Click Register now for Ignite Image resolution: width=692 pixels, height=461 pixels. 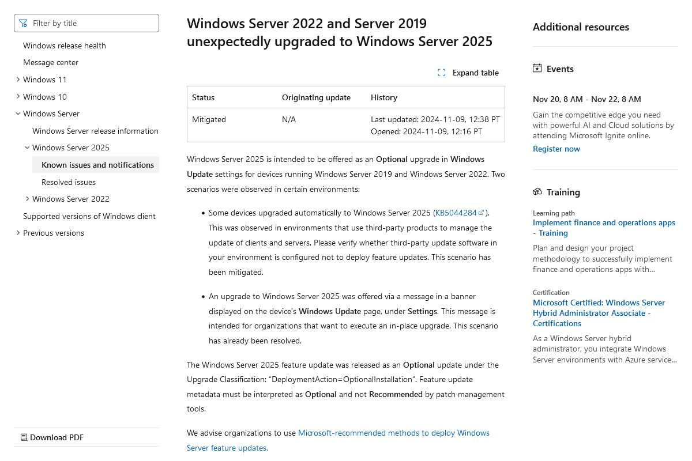click(556, 149)
